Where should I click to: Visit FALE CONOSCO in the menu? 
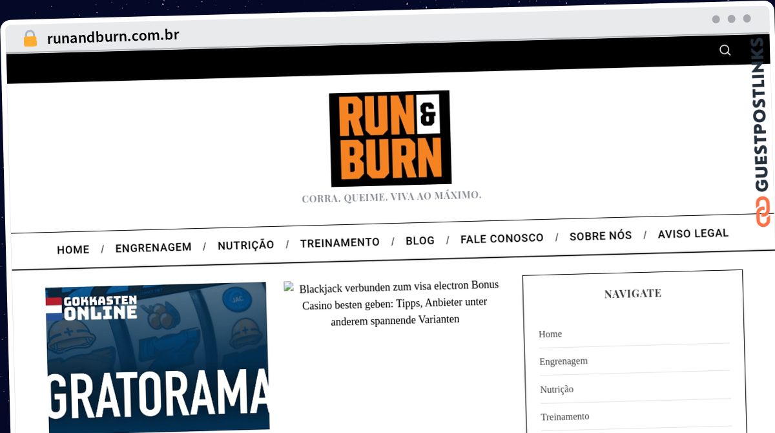(502, 238)
